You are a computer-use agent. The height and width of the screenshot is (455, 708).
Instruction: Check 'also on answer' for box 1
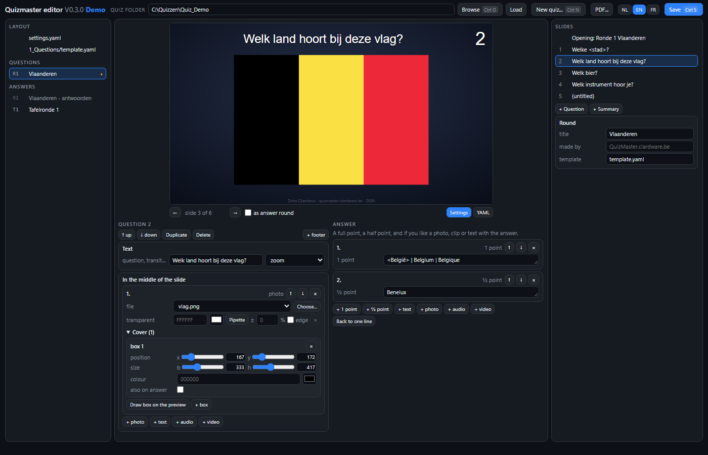[180, 390]
